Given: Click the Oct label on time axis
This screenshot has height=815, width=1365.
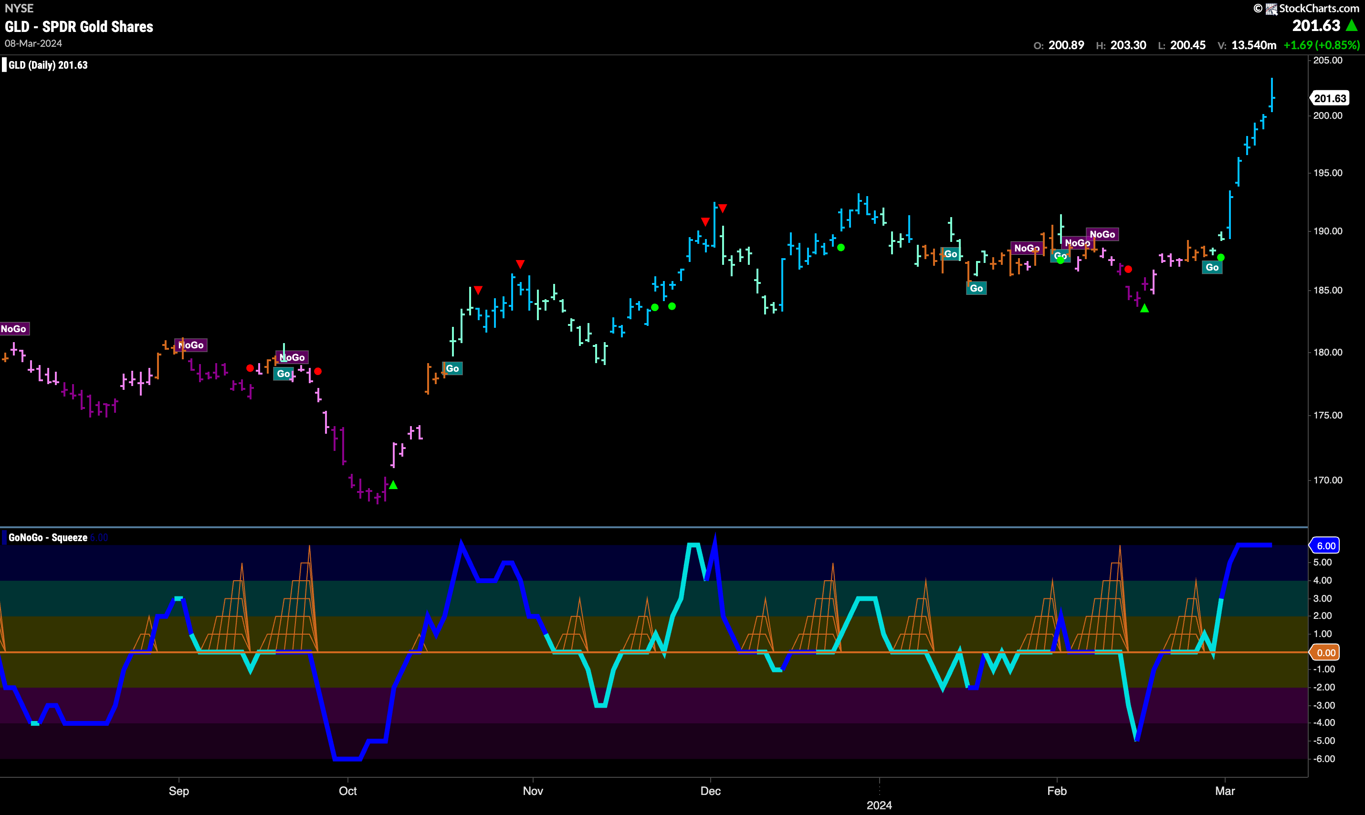Looking at the screenshot, I should click(348, 791).
